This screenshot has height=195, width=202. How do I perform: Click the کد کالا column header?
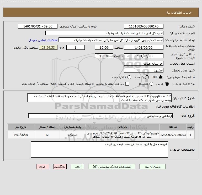coord(173,127)
